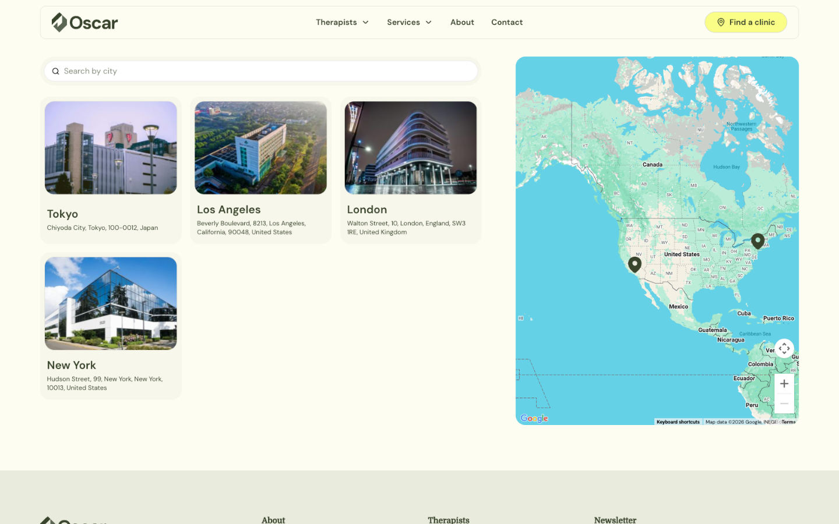The height and width of the screenshot is (524, 839).
Task: Click the Oscar logo in the header
Action: pos(84,23)
